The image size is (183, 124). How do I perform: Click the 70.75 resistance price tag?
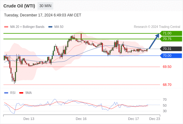pos(171,39)
